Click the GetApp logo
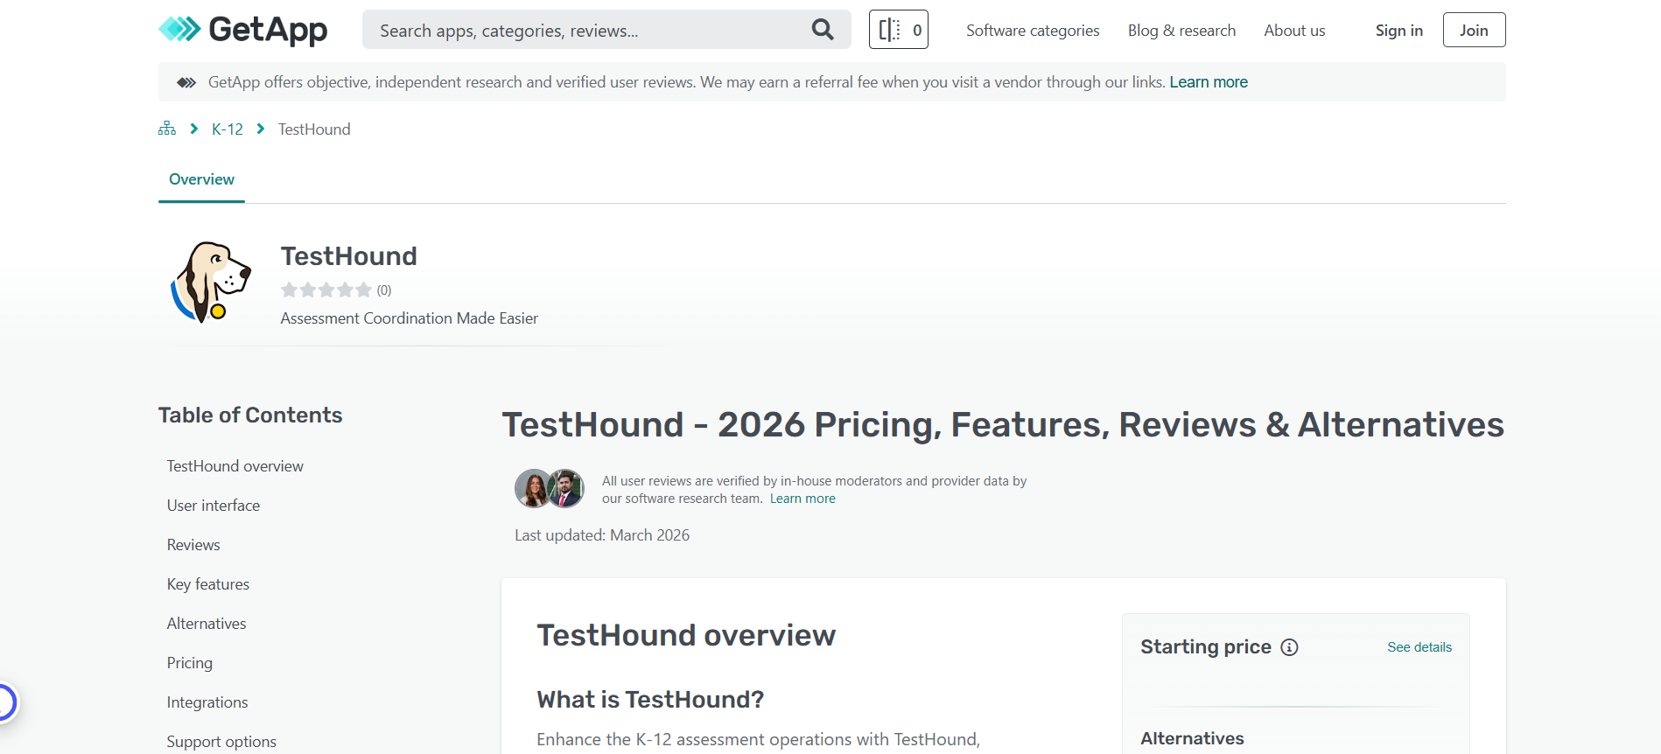Viewport: 1661px width, 754px height. click(x=242, y=30)
